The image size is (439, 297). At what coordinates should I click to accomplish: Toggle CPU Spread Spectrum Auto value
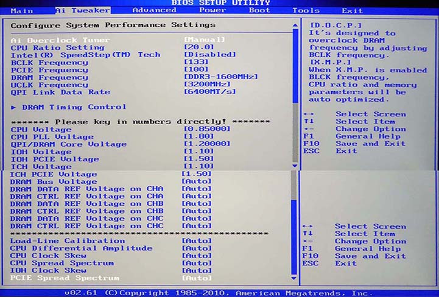(x=197, y=263)
